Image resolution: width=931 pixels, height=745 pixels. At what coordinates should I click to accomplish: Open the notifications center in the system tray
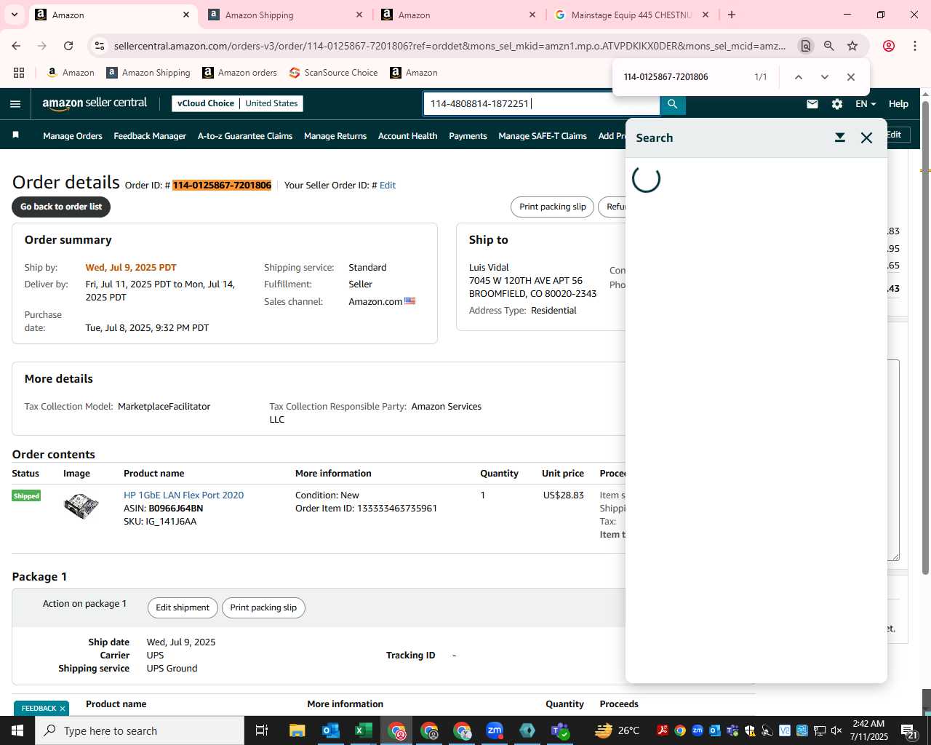[x=909, y=730]
